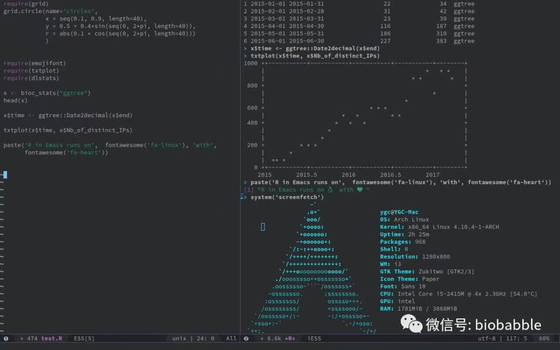Click the hollow cursor box in the console pane
The width and height of the screenshot is (560, 350).
click(x=263, y=227)
